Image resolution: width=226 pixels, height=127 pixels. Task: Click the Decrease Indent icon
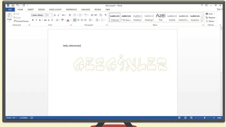pyautogui.click(x=92, y=15)
